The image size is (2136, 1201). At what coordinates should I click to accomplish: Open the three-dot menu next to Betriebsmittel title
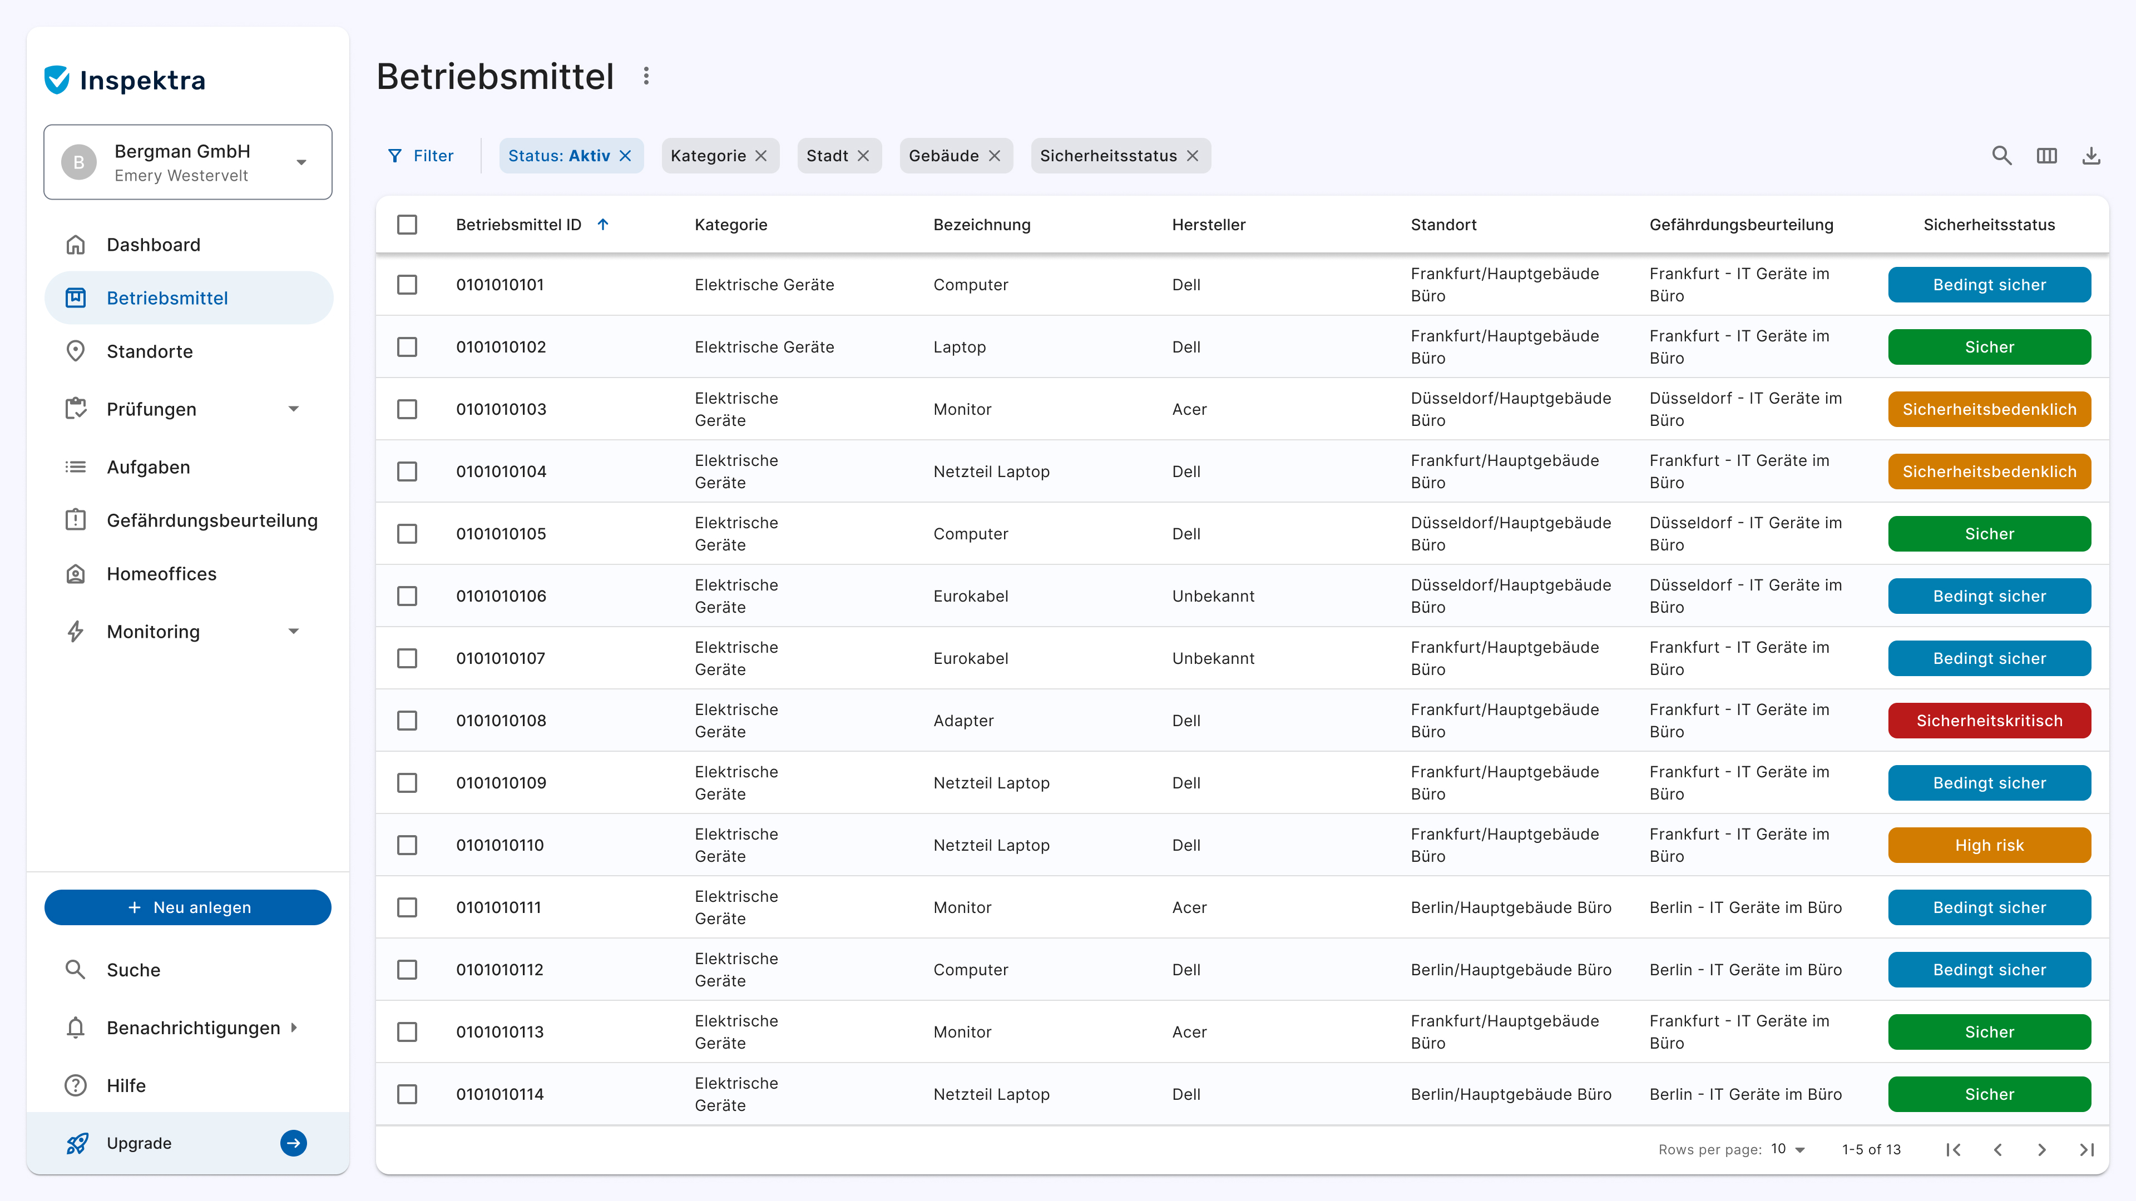(646, 76)
